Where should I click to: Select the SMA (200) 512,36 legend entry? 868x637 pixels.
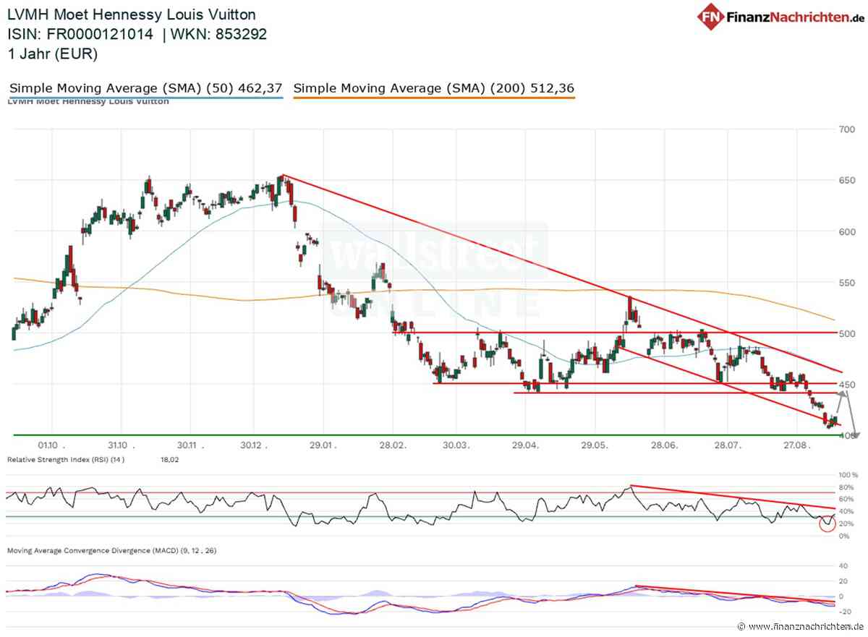point(434,88)
